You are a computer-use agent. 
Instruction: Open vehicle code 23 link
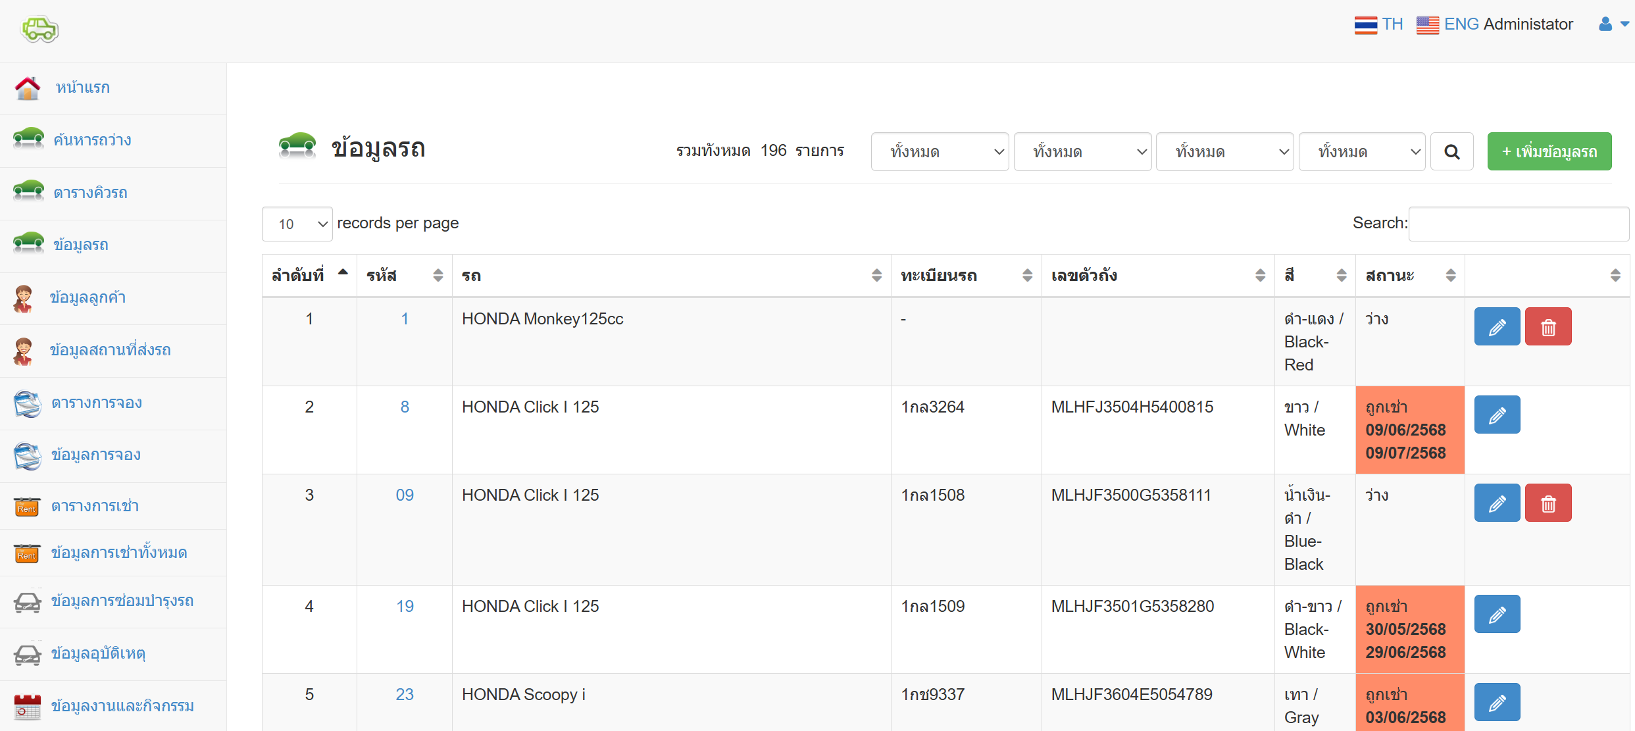(405, 695)
